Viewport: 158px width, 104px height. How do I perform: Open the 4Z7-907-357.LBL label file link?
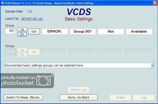tap(32, 19)
